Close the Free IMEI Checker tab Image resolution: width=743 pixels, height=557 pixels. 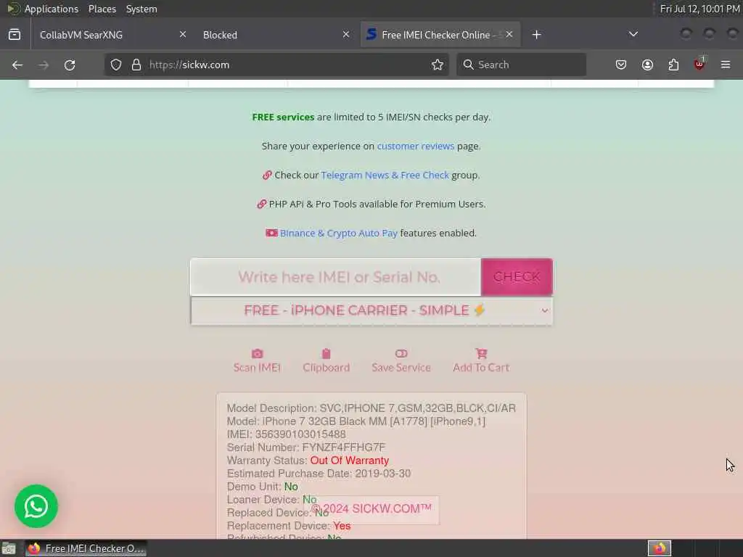pos(509,35)
